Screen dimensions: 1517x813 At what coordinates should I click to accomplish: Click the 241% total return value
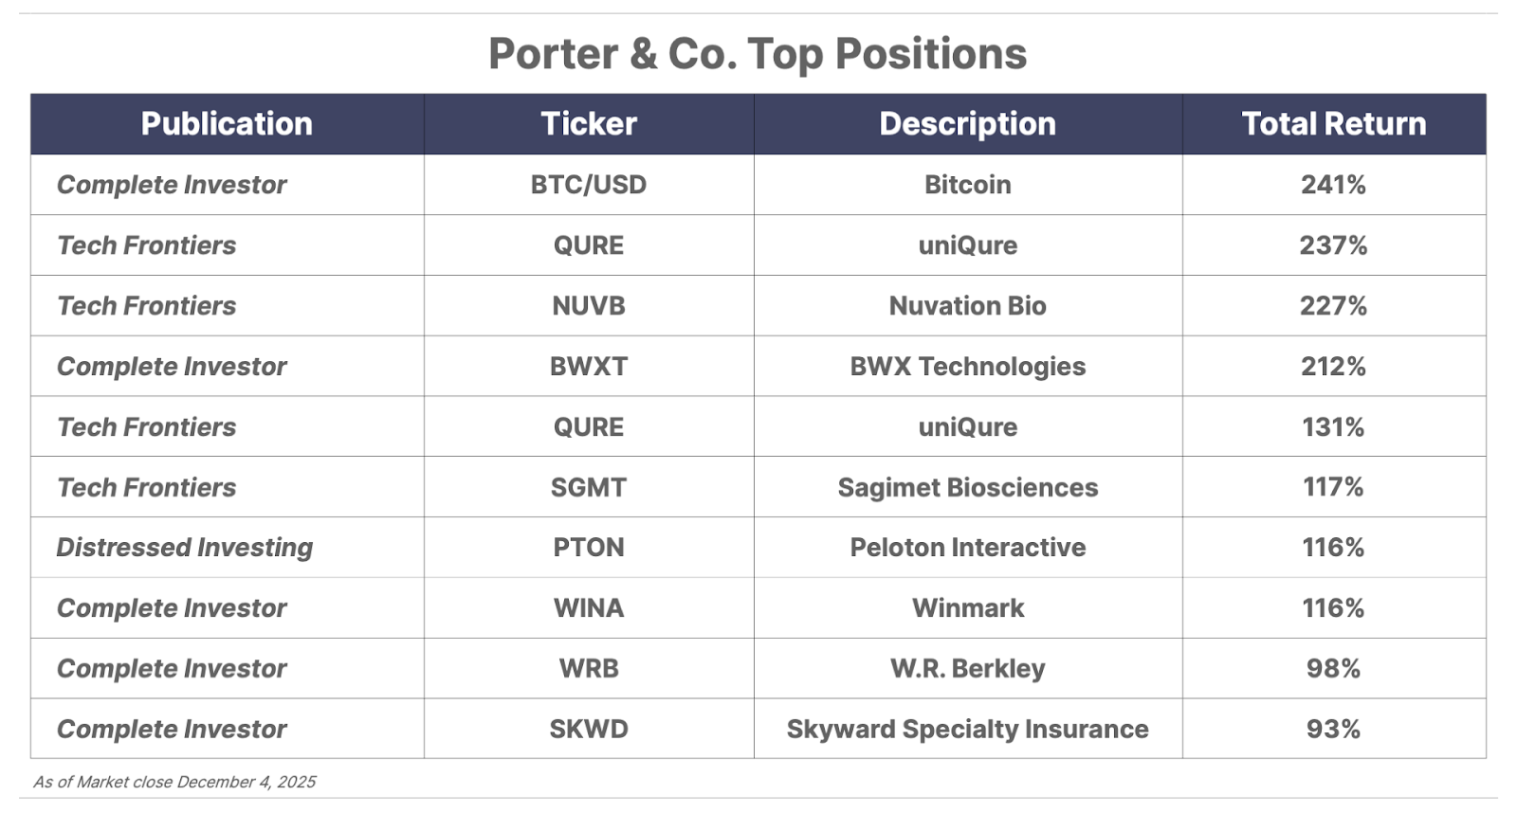coord(1333,185)
